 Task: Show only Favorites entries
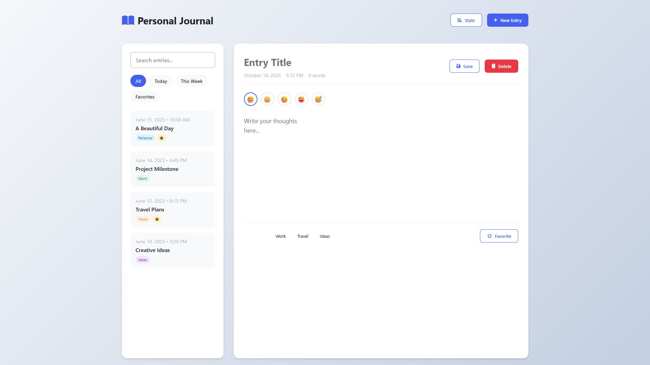[x=145, y=97]
